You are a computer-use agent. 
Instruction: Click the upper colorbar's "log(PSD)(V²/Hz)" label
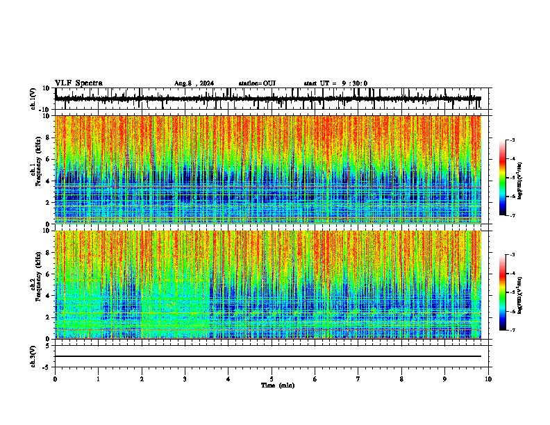coord(520,181)
